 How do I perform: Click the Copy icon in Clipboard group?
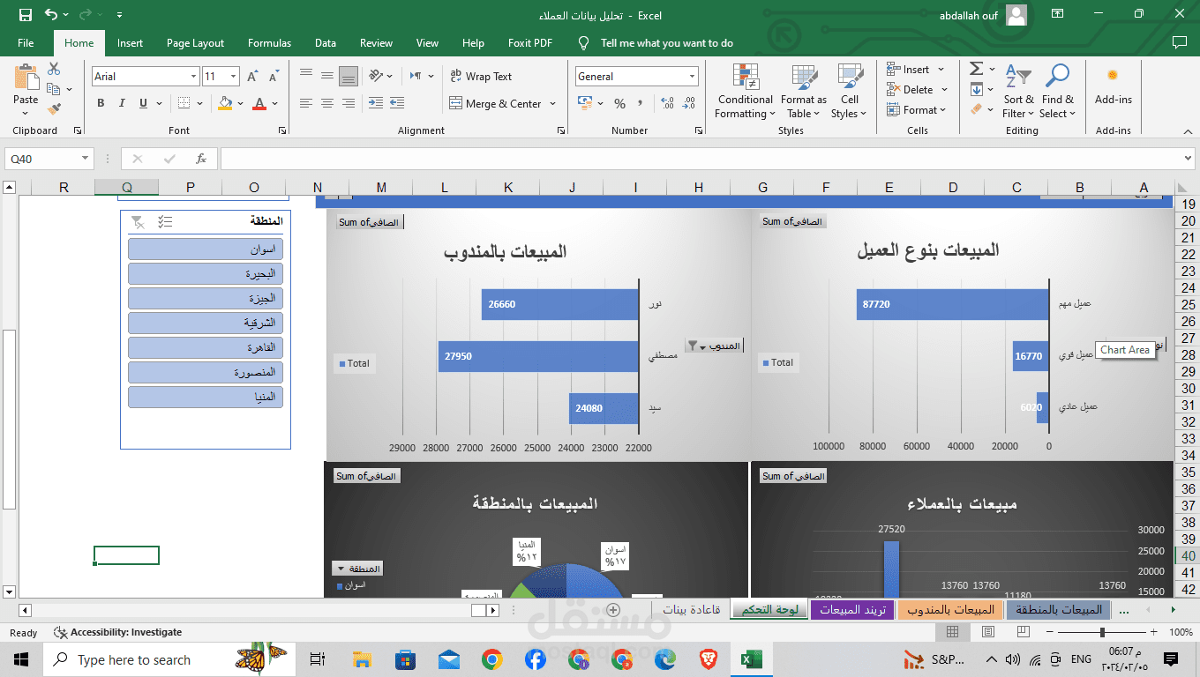[55, 89]
